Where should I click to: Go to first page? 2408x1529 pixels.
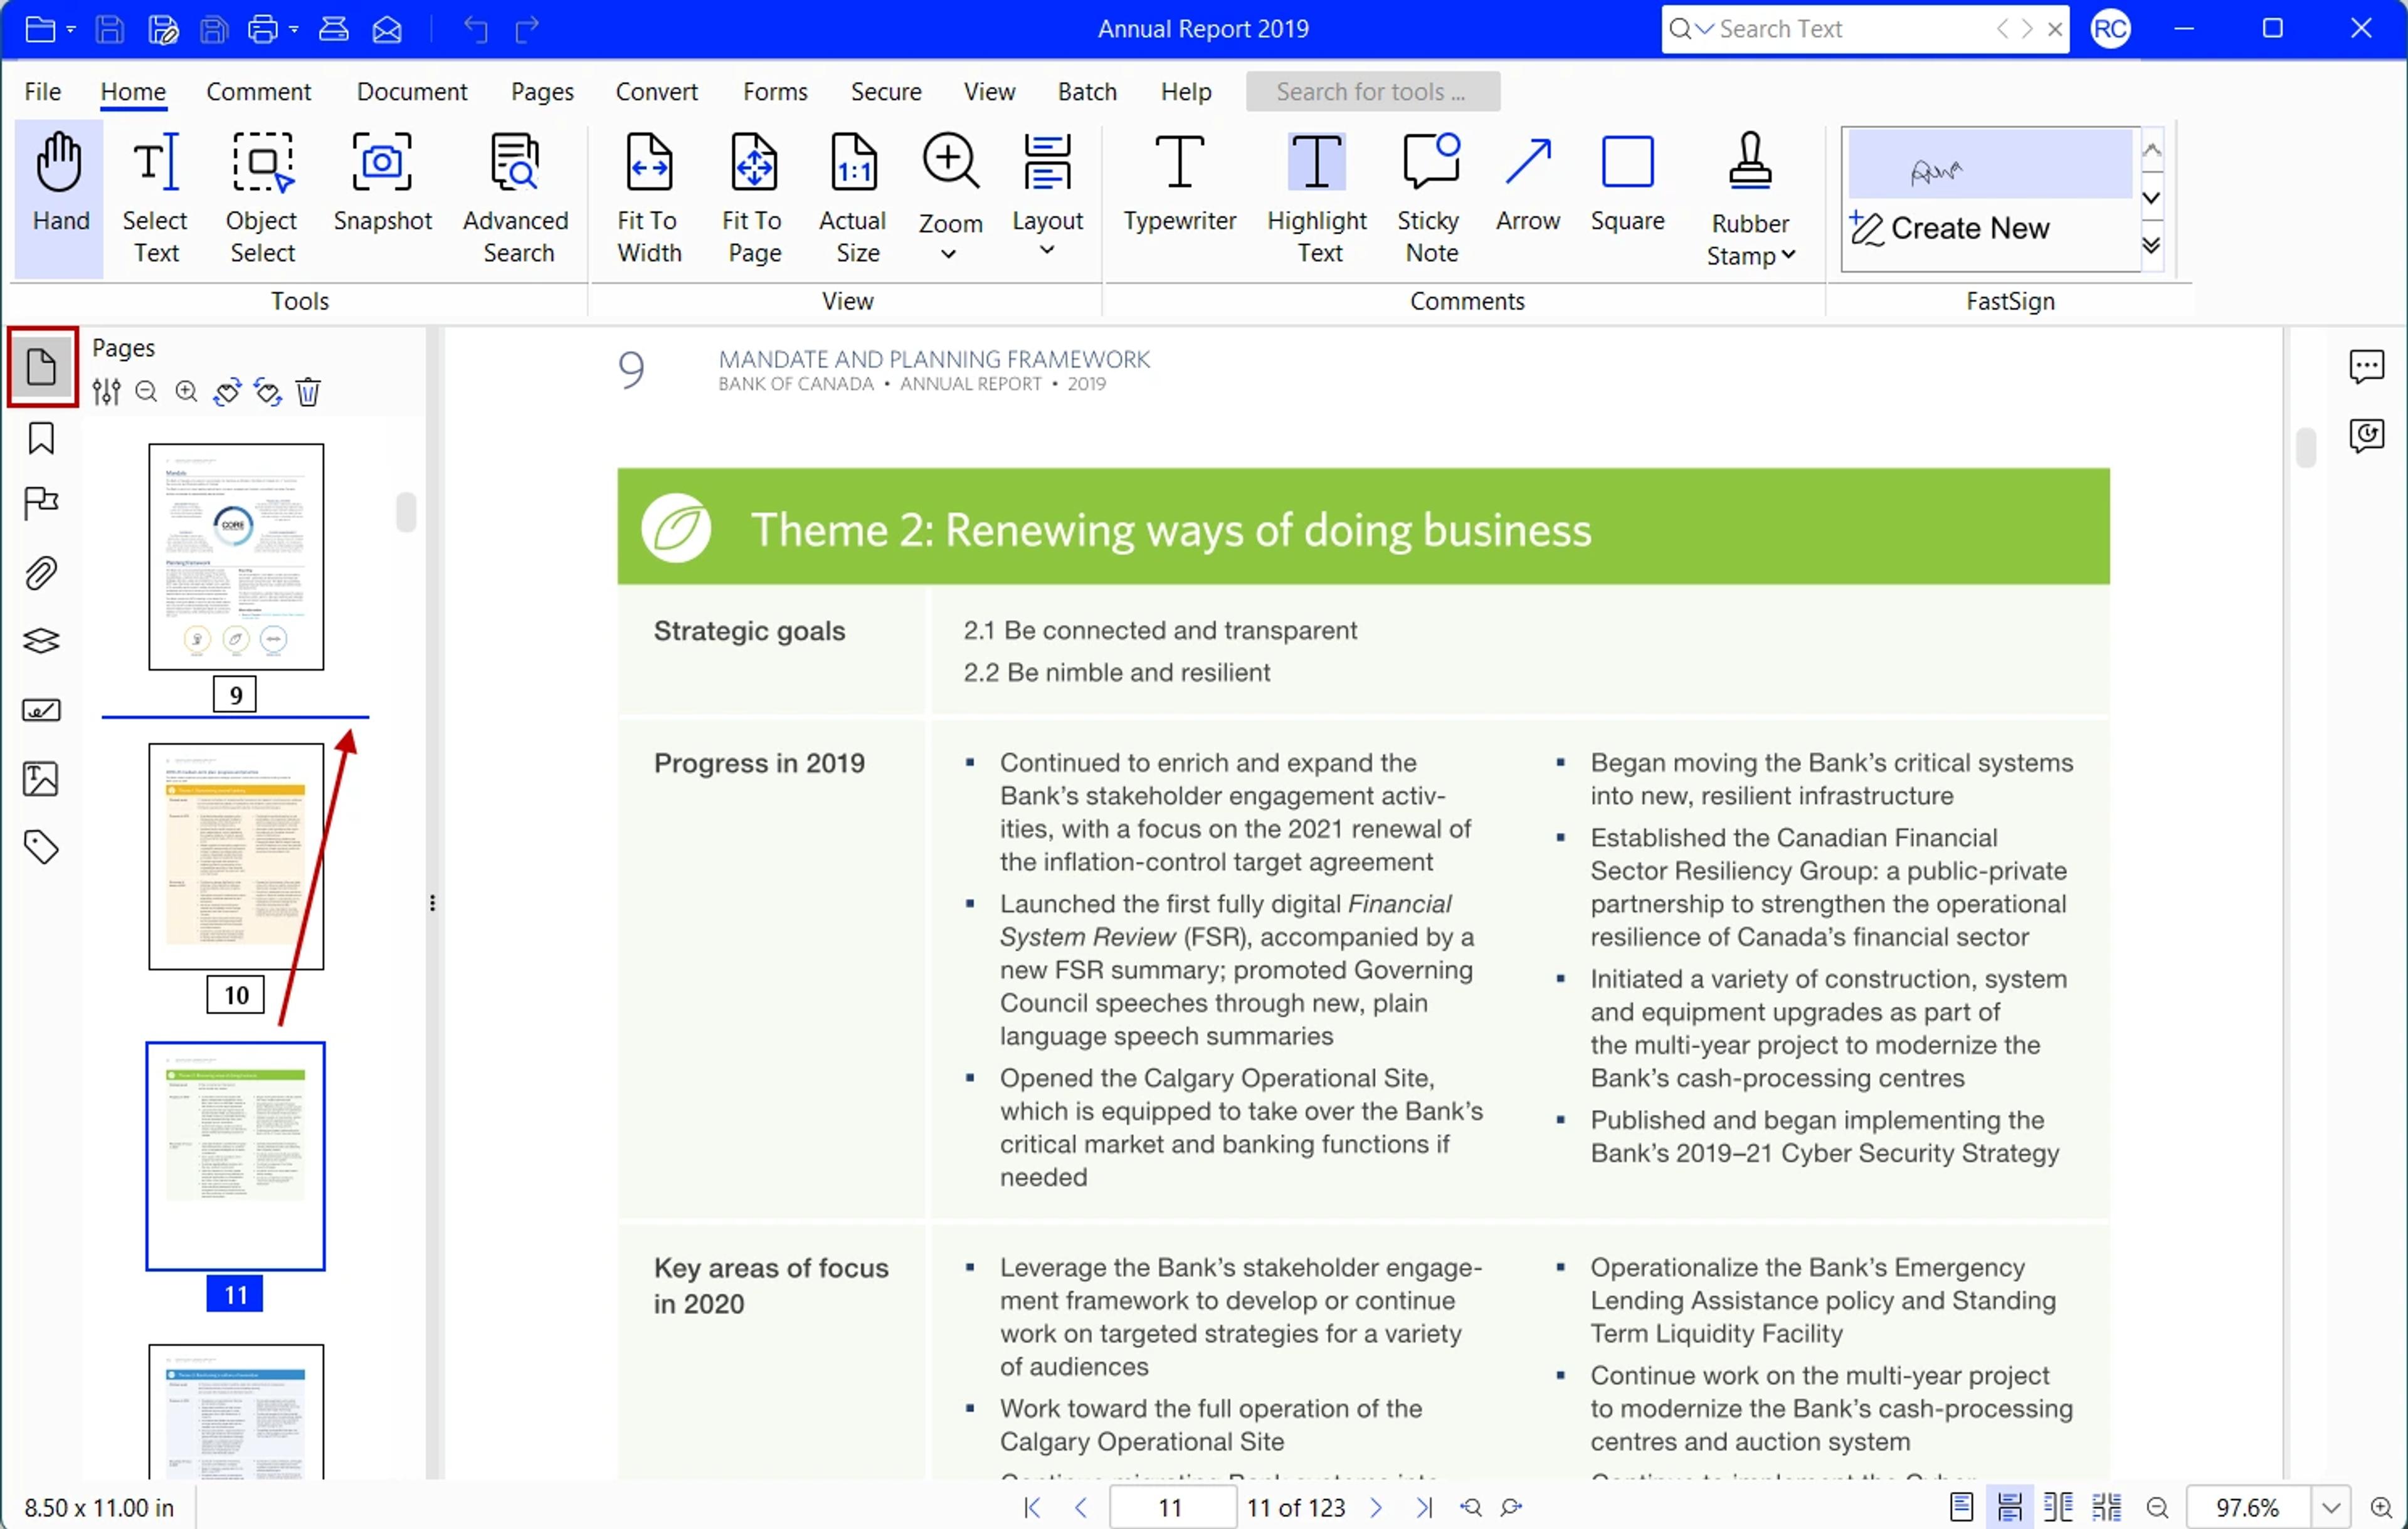tap(1032, 1508)
